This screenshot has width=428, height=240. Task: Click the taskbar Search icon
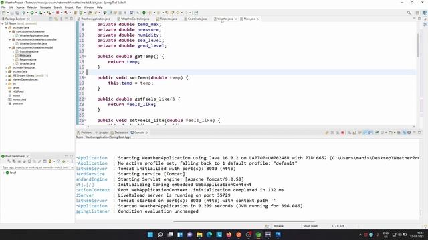pos(160,235)
